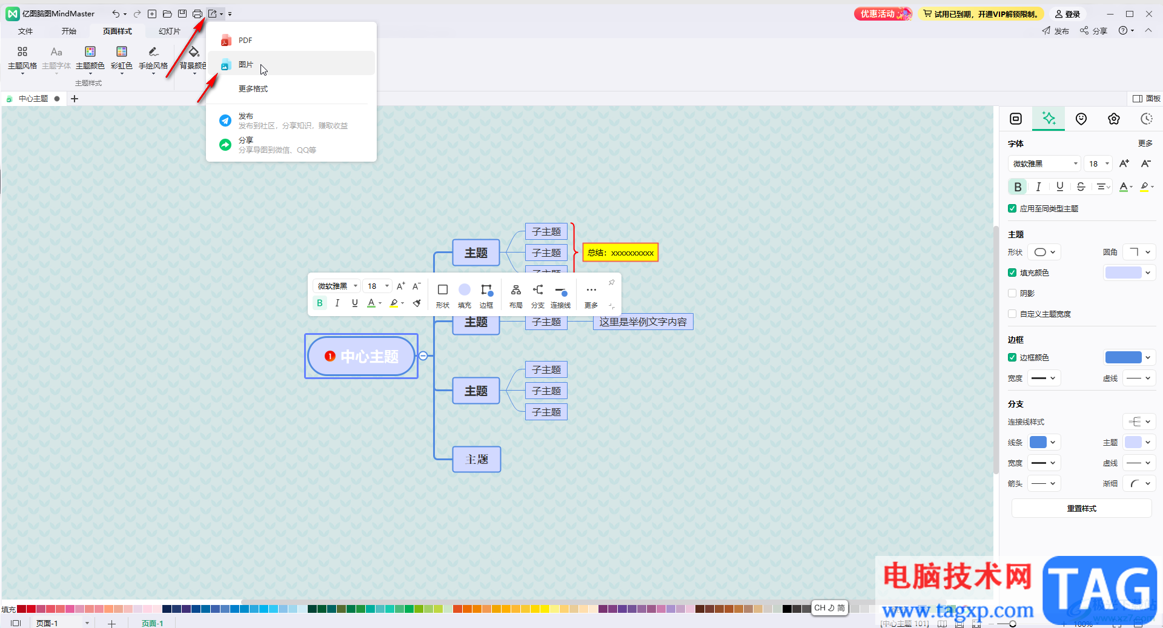Click 登录 login button
This screenshot has height=628, width=1163.
pos(1068,14)
